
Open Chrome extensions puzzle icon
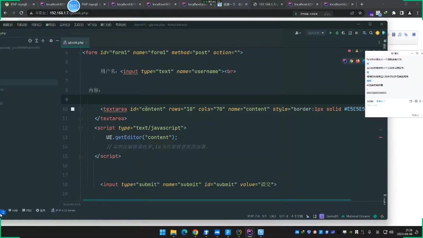[x=394, y=13]
